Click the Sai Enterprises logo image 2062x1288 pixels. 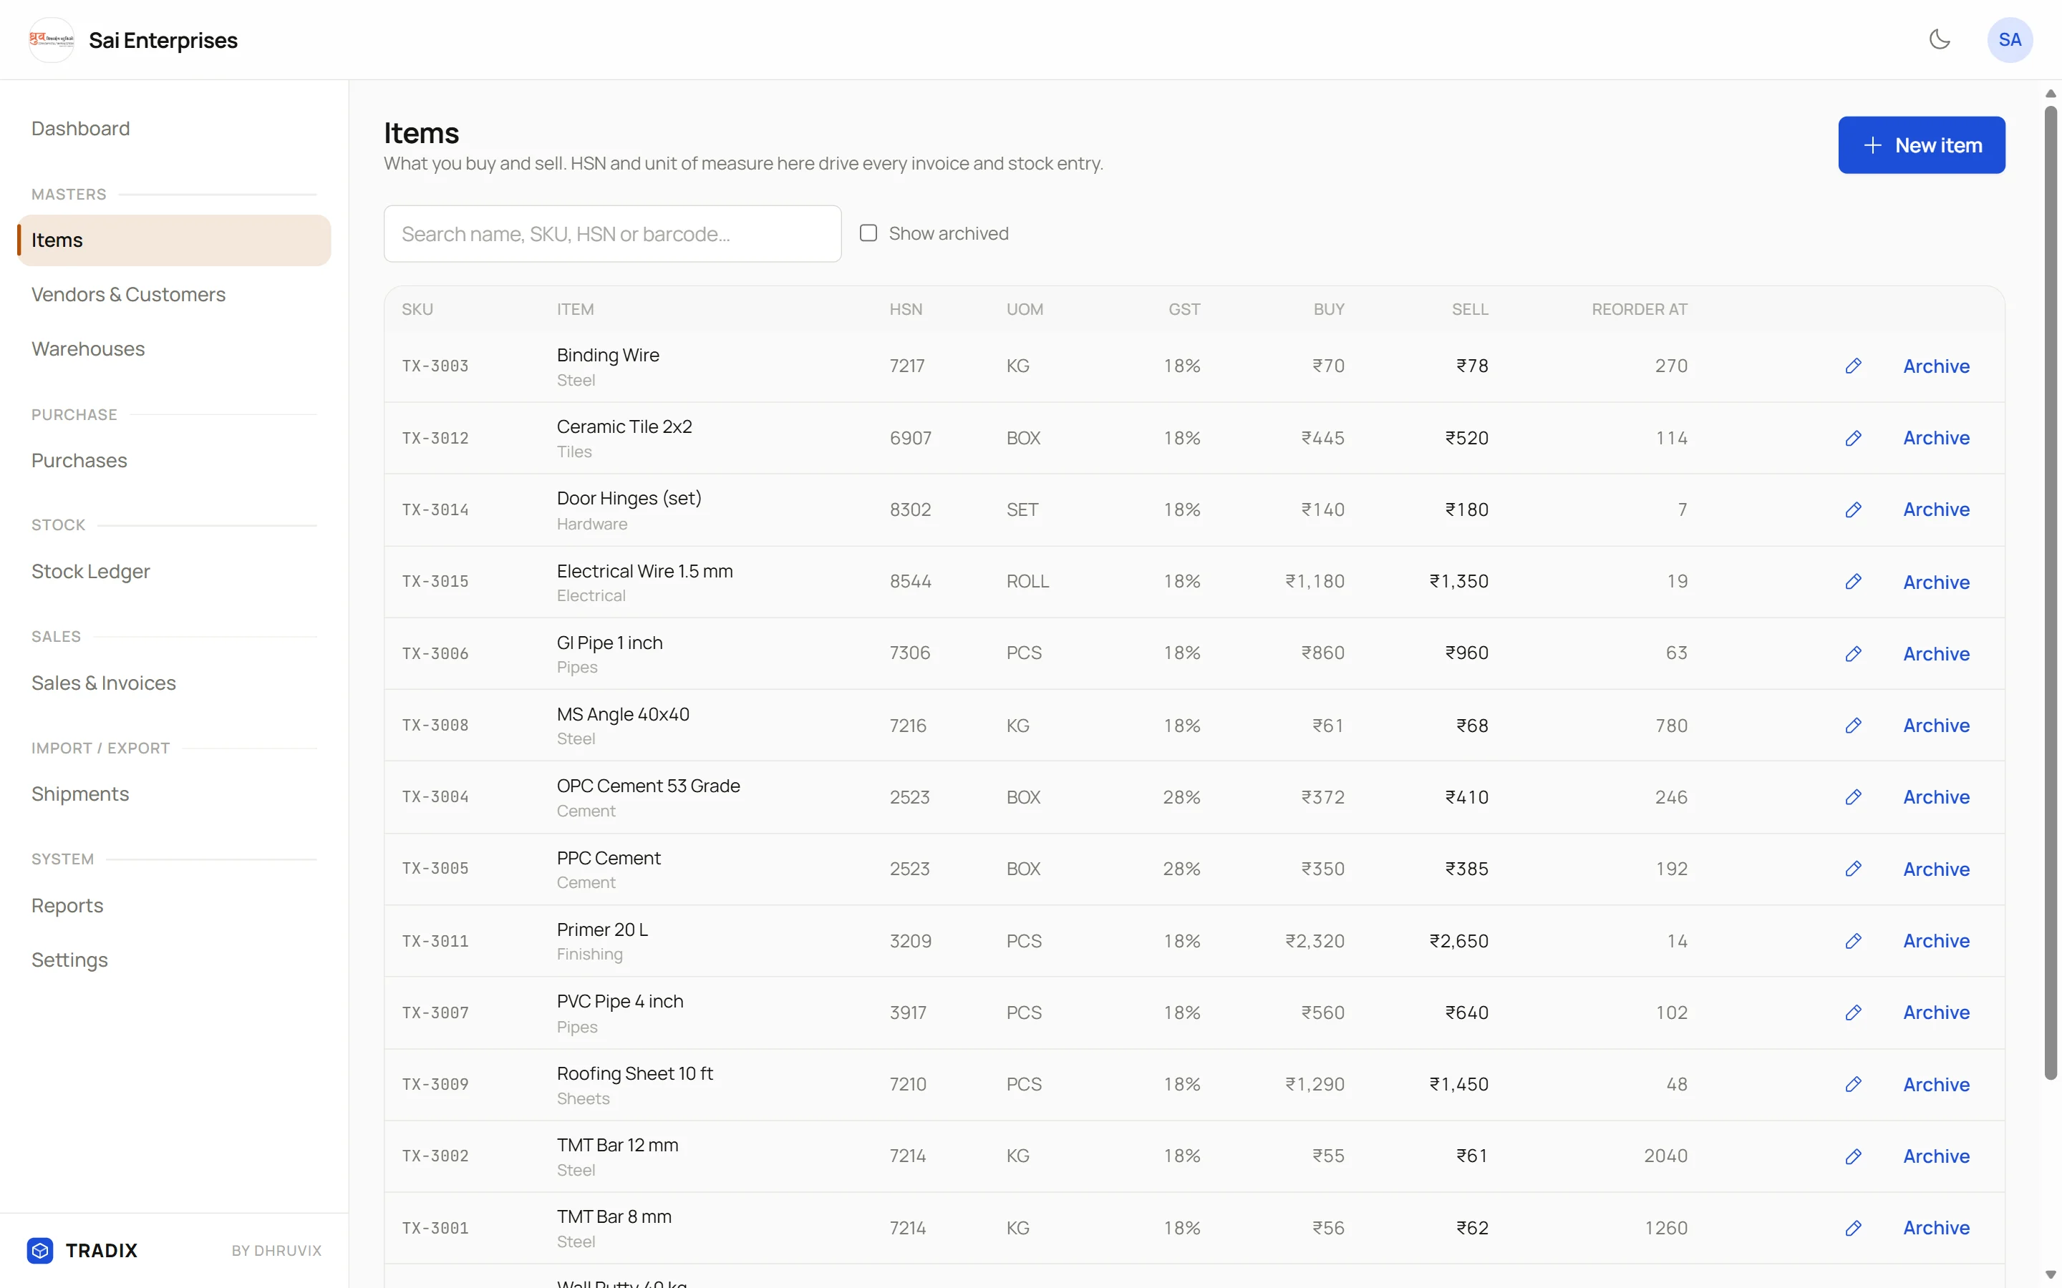click(x=51, y=40)
